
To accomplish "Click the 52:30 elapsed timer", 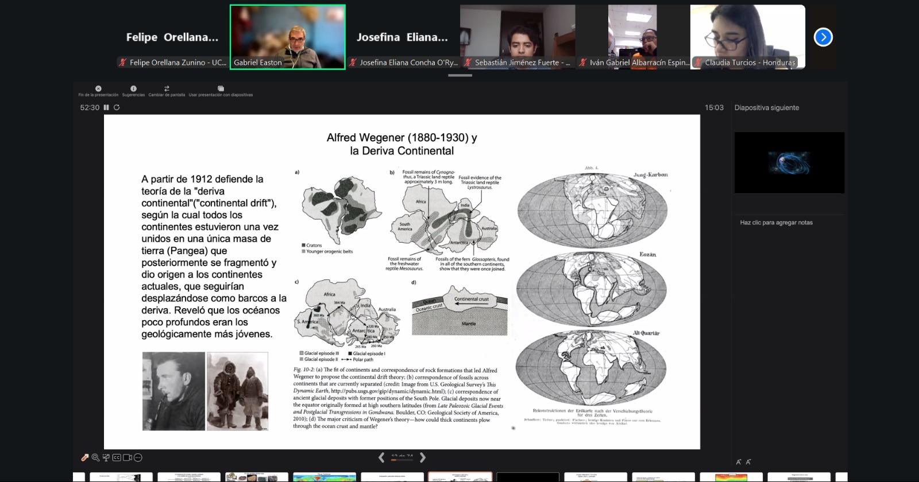I will [90, 108].
